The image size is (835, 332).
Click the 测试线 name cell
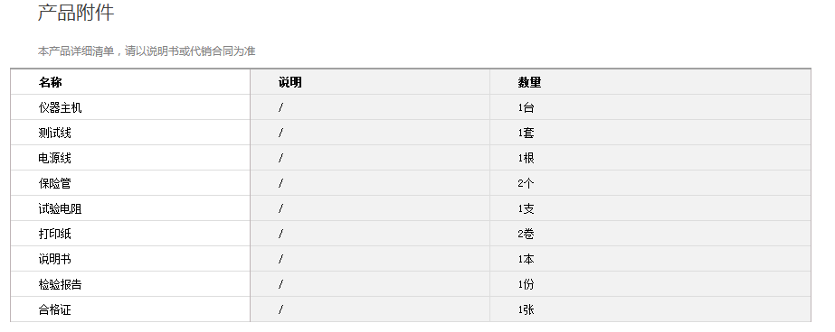130,133
